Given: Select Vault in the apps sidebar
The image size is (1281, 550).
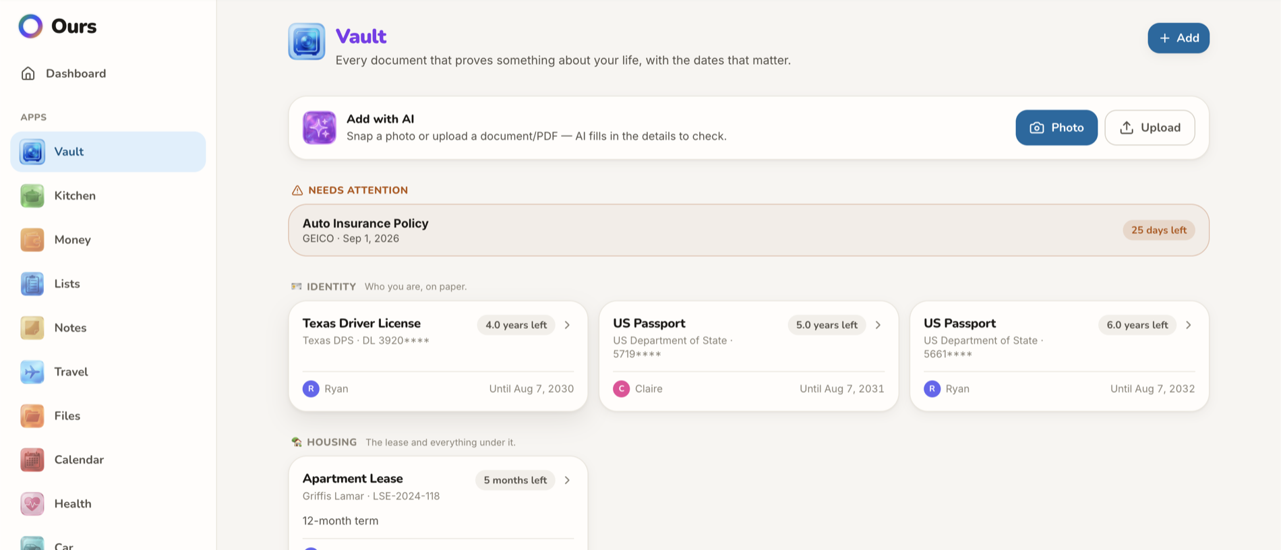Looking at the screenshot, I should [108, 152].
